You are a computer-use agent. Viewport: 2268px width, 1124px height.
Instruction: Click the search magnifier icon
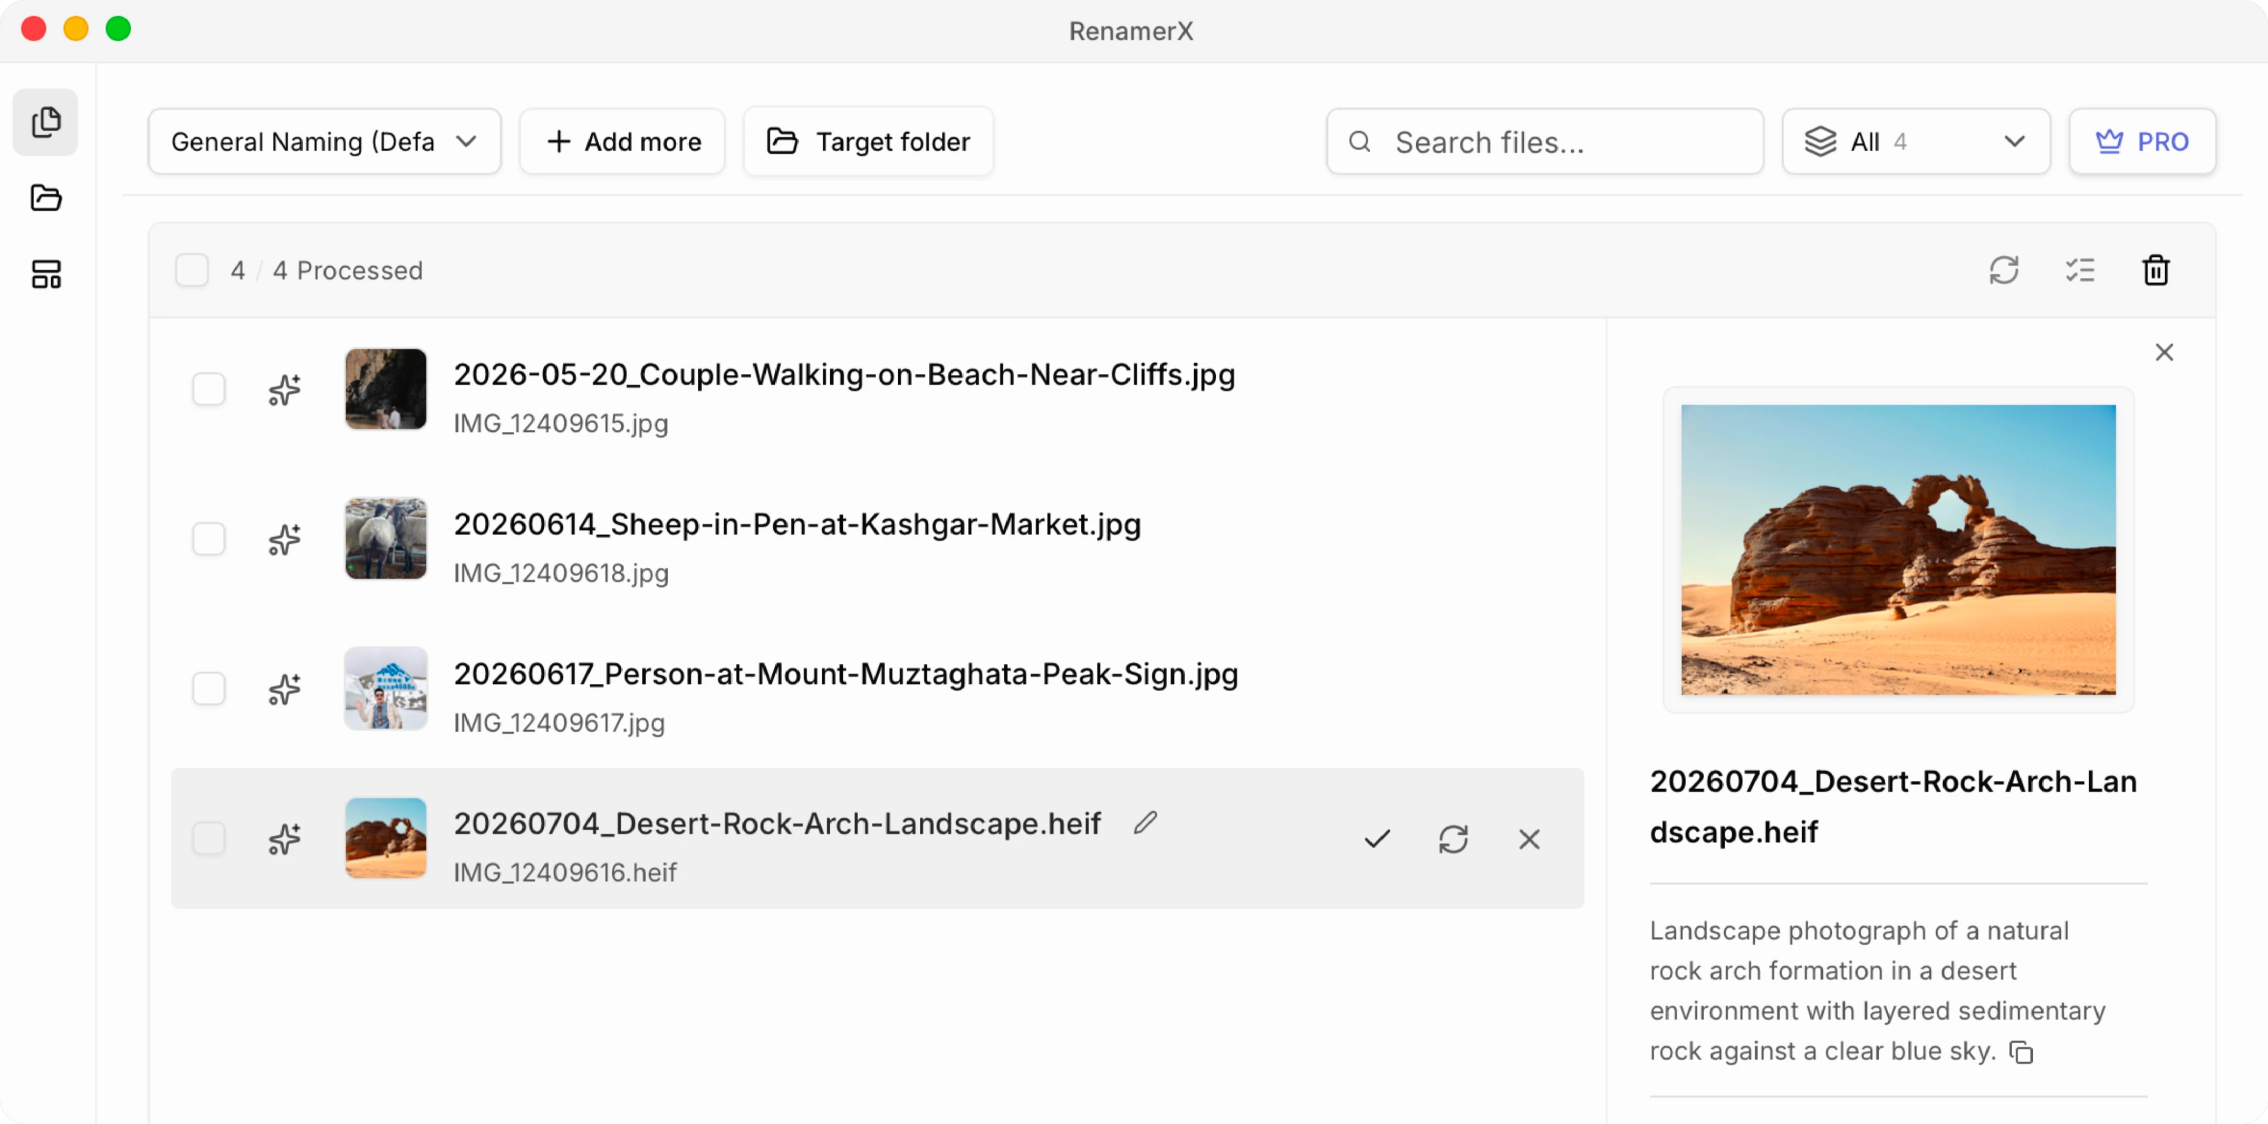[x=1359, y=142]
